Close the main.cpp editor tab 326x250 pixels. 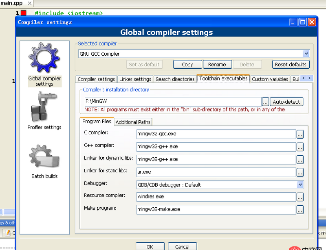tap(29, 3)
